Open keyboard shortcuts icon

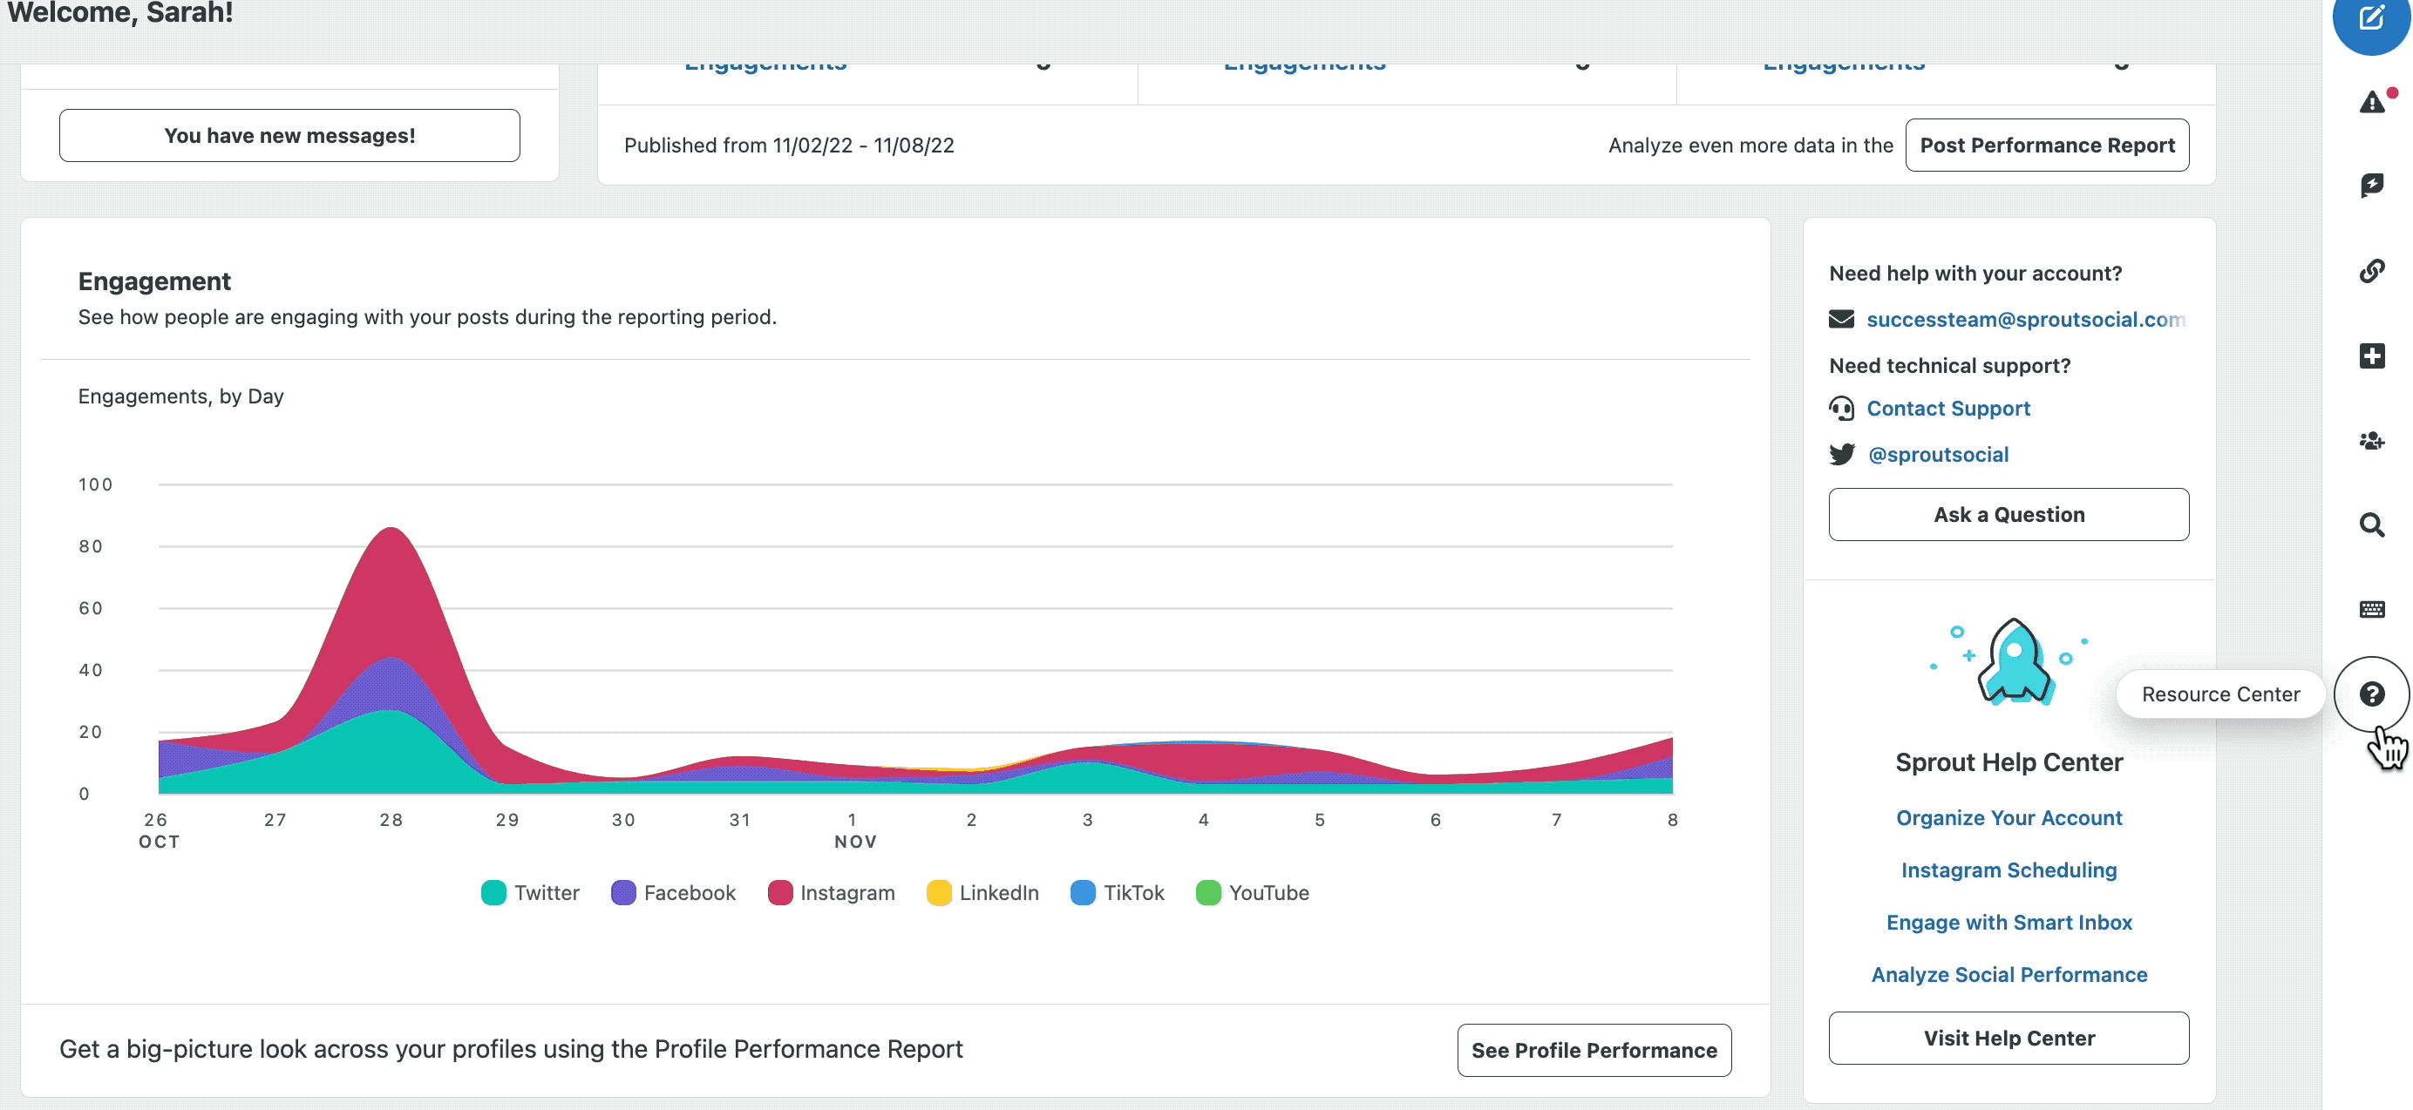2371,608
